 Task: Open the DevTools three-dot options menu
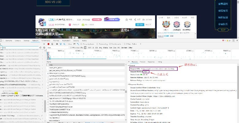click(233, 40)
